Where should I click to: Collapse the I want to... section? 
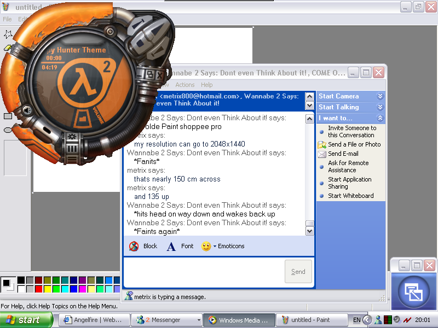pyautogui.click(x=380, y=118)
